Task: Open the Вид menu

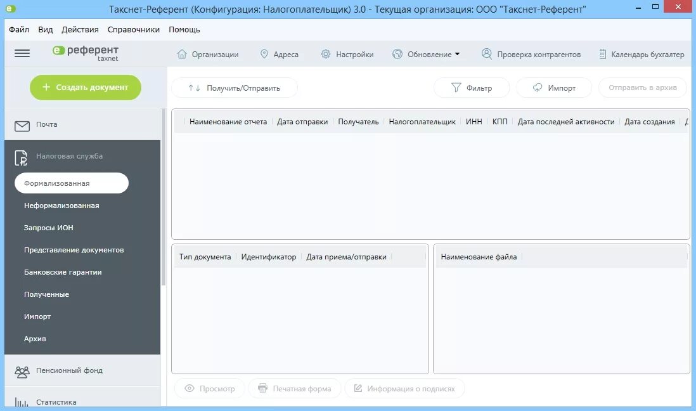Action: pyautogui.click(x=45, y=30)
